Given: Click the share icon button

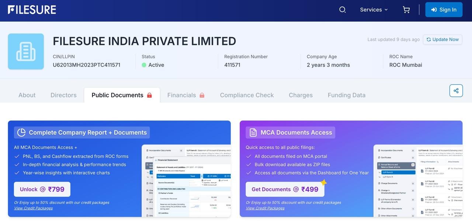Looking at the screenshot, I should pos(456,91).
